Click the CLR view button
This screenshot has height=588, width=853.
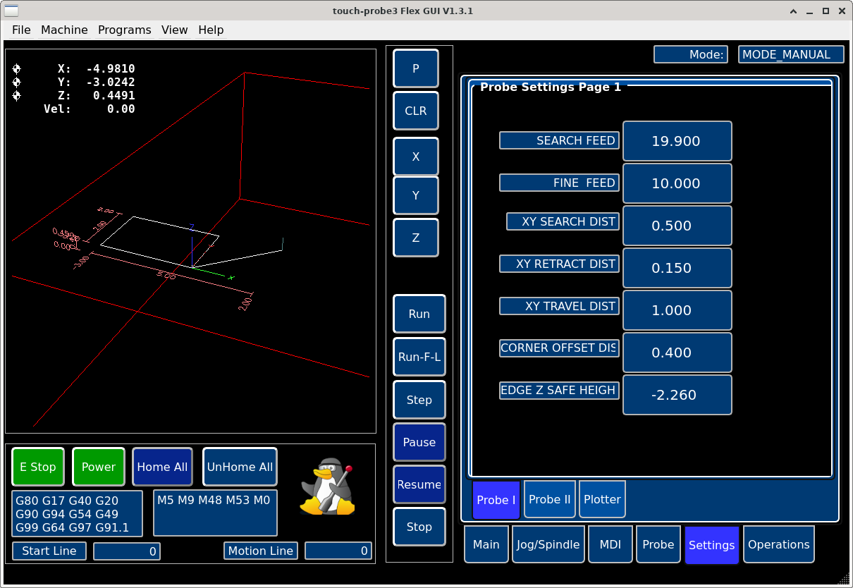click(415, 111)
